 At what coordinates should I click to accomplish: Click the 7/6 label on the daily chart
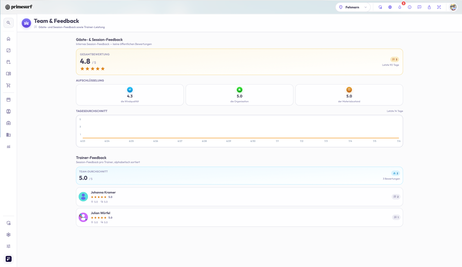click(x=399, y=141)
